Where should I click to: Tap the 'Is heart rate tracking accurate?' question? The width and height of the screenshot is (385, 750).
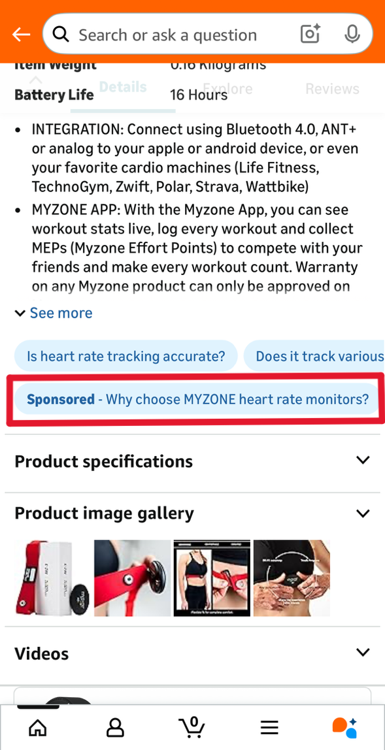[126, 356]
